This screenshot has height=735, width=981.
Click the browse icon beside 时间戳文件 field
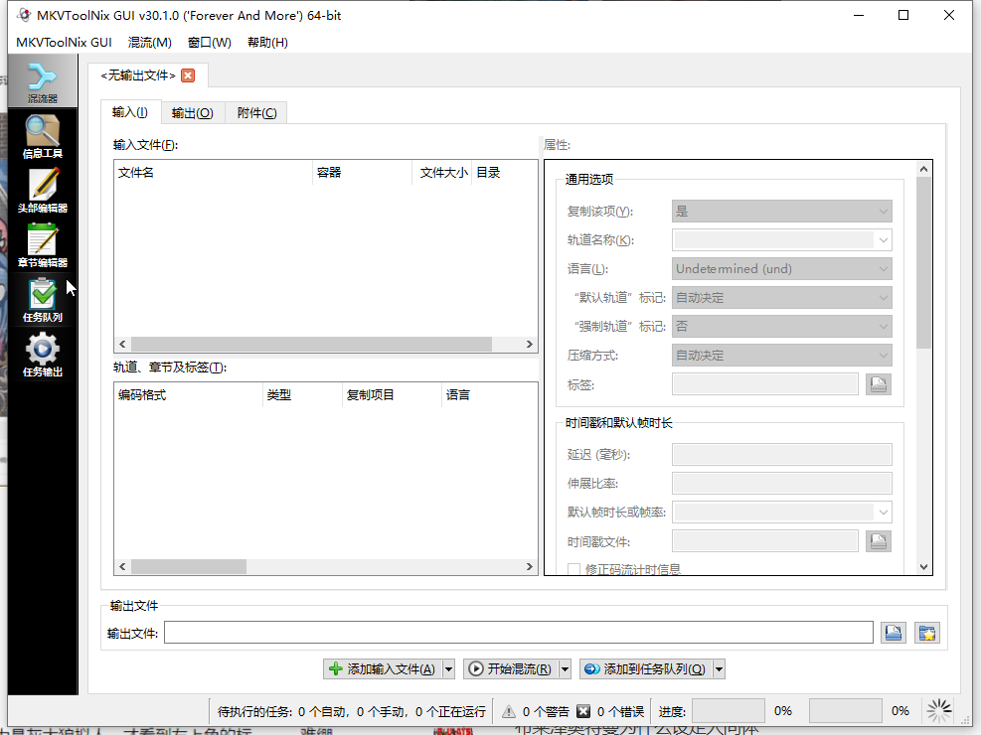click(x=878, y=540)
